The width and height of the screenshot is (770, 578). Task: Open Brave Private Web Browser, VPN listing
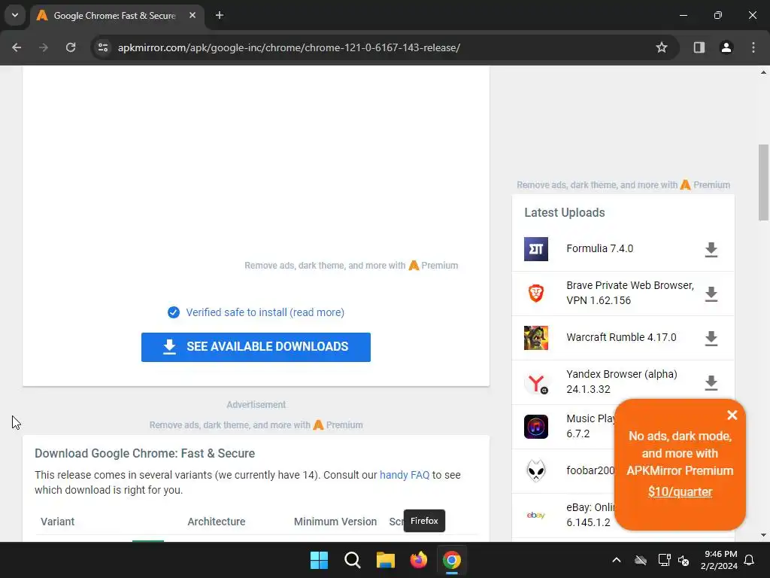pyautogui.click(x=630, y=293)
